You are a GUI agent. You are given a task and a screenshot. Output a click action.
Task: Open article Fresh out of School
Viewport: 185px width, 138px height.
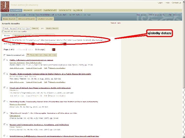coord(40,88)
